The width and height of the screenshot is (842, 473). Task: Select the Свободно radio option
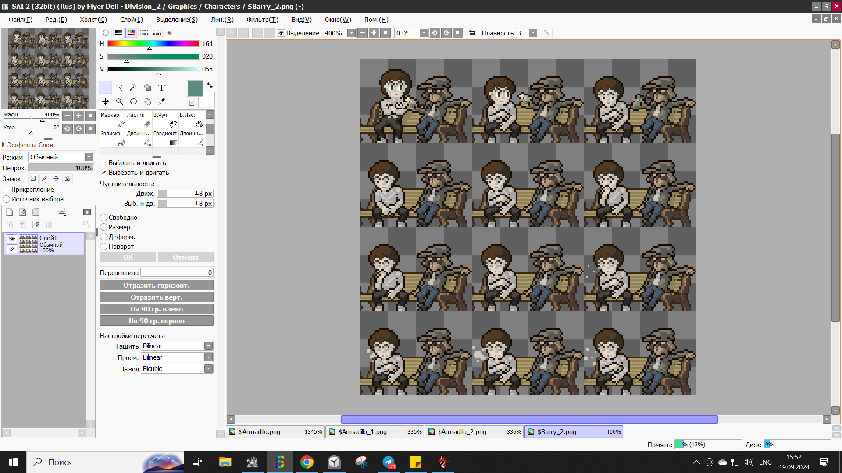[x=104, y=218]
